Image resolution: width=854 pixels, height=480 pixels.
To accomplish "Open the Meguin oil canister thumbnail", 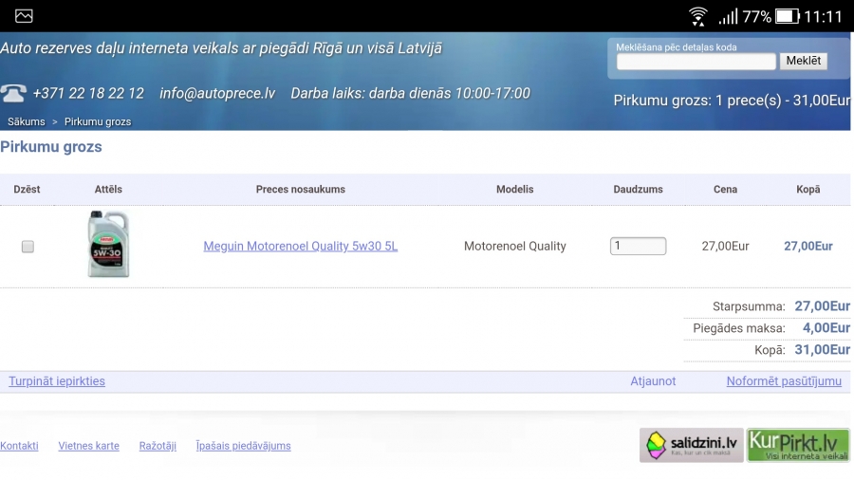I will (108, 245).
